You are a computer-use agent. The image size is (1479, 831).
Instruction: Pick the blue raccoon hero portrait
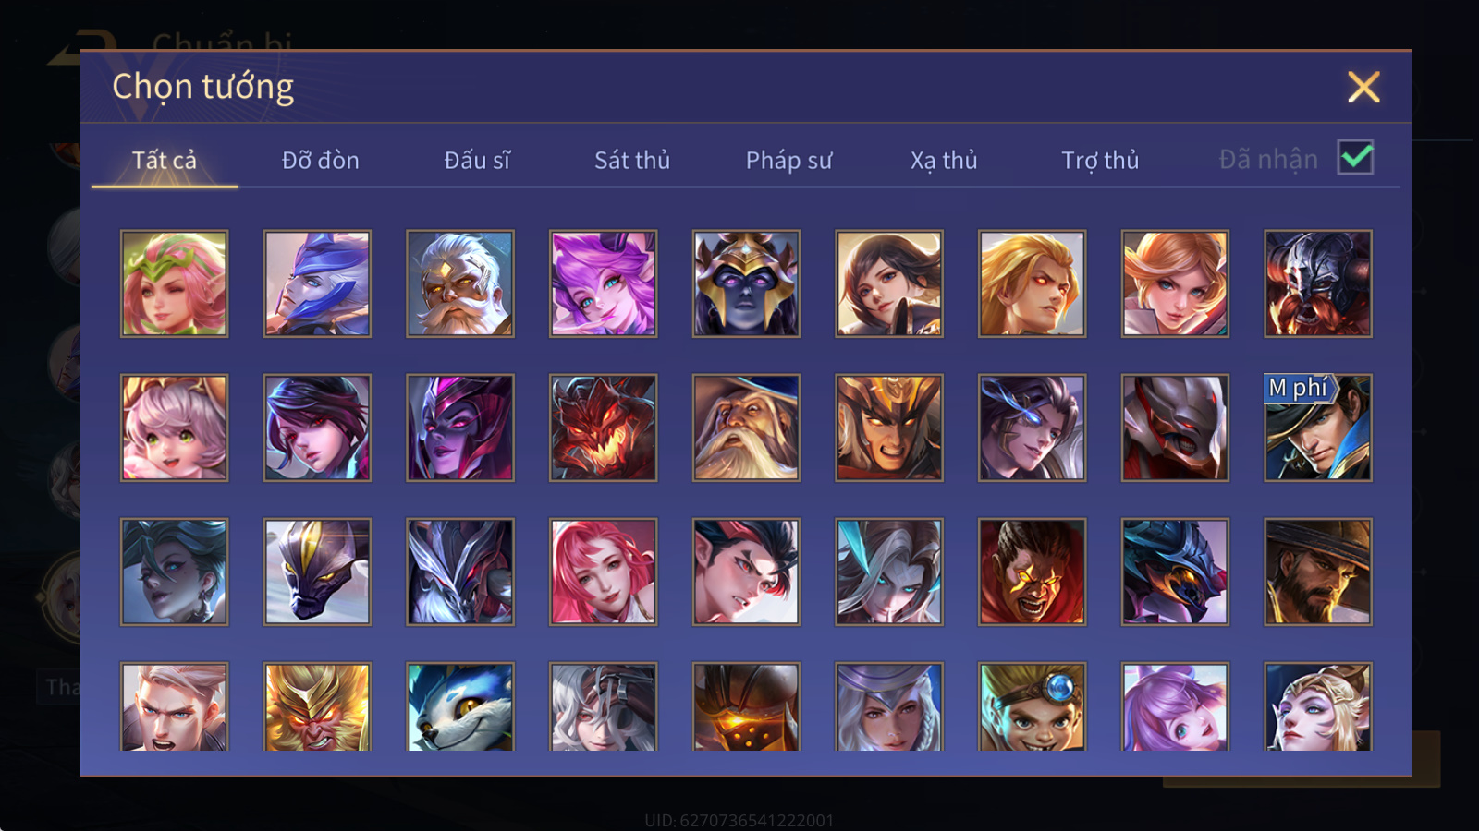tap(460, 707)
